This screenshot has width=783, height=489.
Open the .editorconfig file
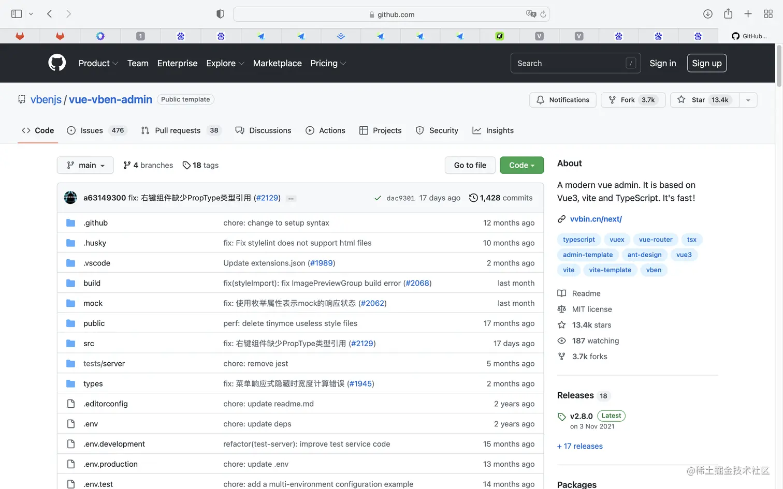[x=106, y=404]
